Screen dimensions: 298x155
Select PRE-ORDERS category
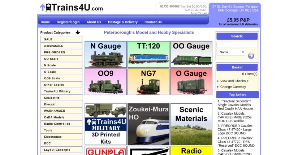click(61, 52)
